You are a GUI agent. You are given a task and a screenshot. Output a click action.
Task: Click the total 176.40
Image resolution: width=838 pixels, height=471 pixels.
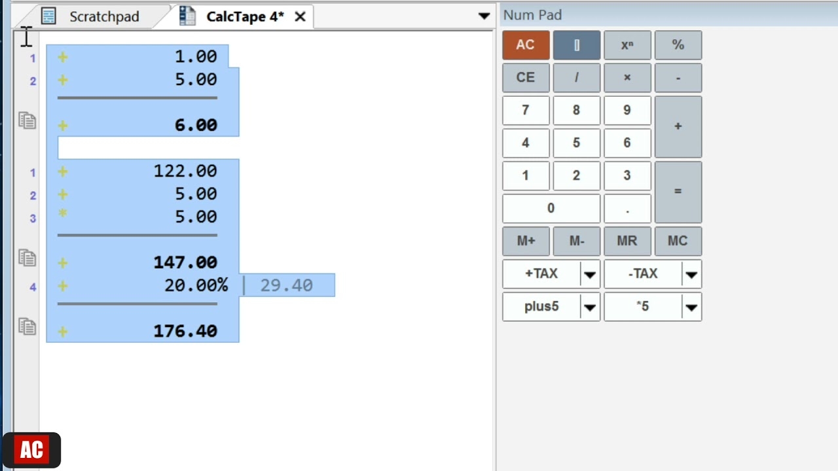(x=185, y=332)
